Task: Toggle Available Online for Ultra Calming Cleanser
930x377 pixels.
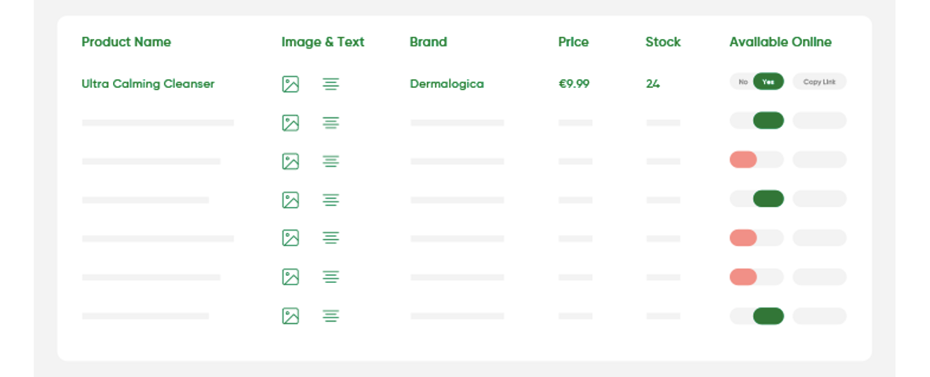Action: (x=757, y=82)
